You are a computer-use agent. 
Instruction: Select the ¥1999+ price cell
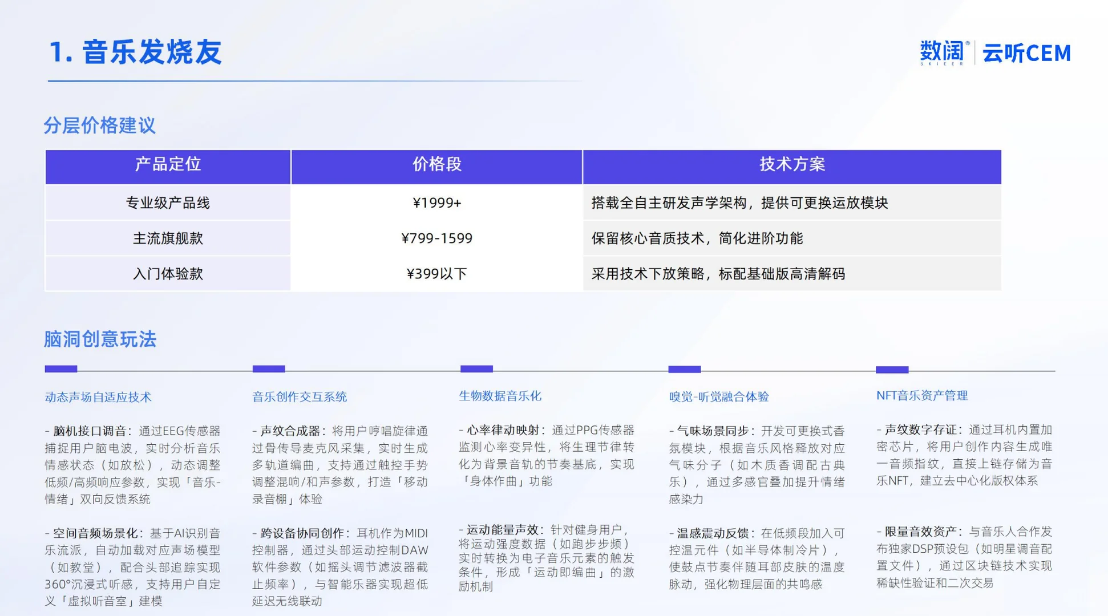tap(436, 202)
